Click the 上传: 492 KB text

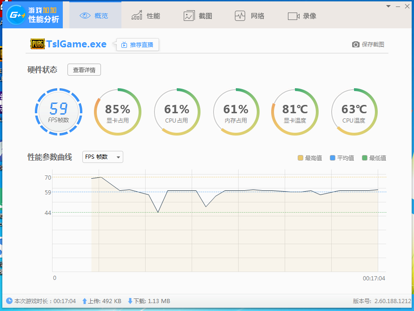(x=105, y=301)
